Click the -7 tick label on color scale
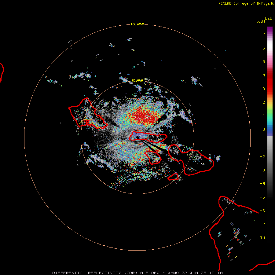The image size is (275, 275). [262, 224]
